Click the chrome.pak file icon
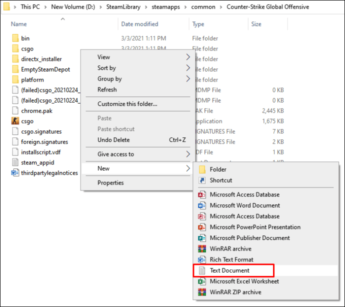Image resolution: width=345 pixels, height=307 pixels. pos(15,110)
